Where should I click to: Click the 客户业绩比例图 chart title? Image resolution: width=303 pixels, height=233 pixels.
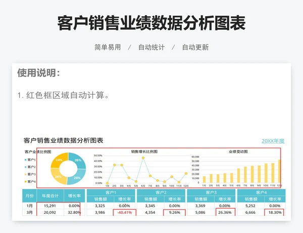tap(38, 152)
